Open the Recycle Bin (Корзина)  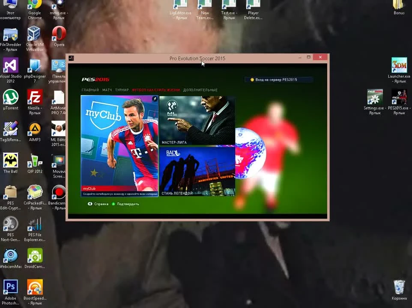(399, 290)
